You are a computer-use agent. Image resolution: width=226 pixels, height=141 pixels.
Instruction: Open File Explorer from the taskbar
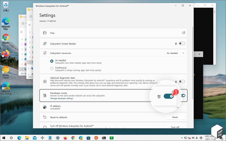pyautogui.click(x=27, y=138)
